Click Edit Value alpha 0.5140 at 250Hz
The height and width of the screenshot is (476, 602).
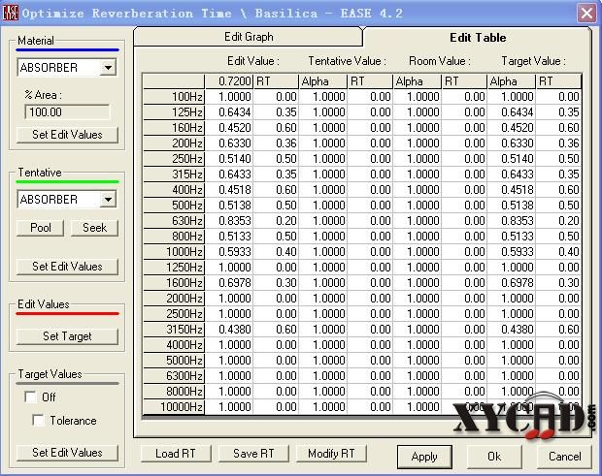pos(229,159)
